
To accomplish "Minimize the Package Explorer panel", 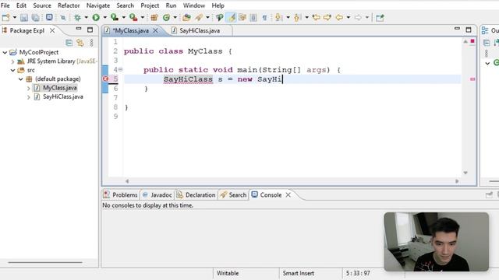I will [x=79, y=30].
